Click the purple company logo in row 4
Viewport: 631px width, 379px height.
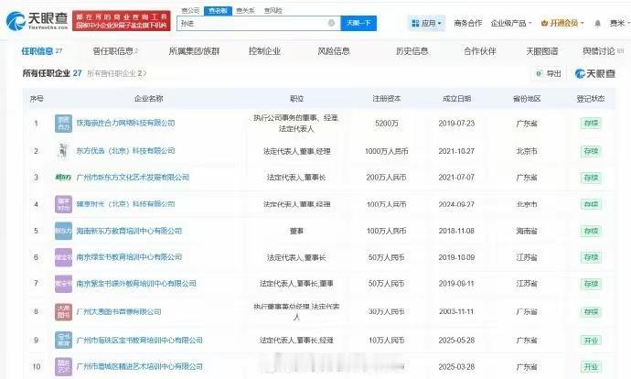pyautogui.click(x=63, y=204)
